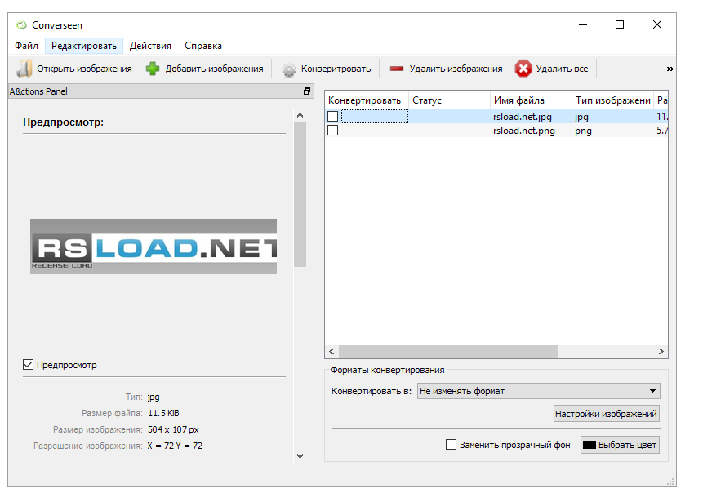Open images using the toolbar folder icon
Image resolution: width=703 pixels, height=502 pixels.
click(x=24, y=69)
